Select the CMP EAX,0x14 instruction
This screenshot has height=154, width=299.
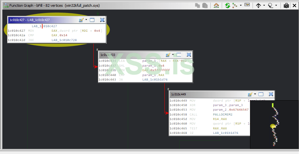coord(57,35)
